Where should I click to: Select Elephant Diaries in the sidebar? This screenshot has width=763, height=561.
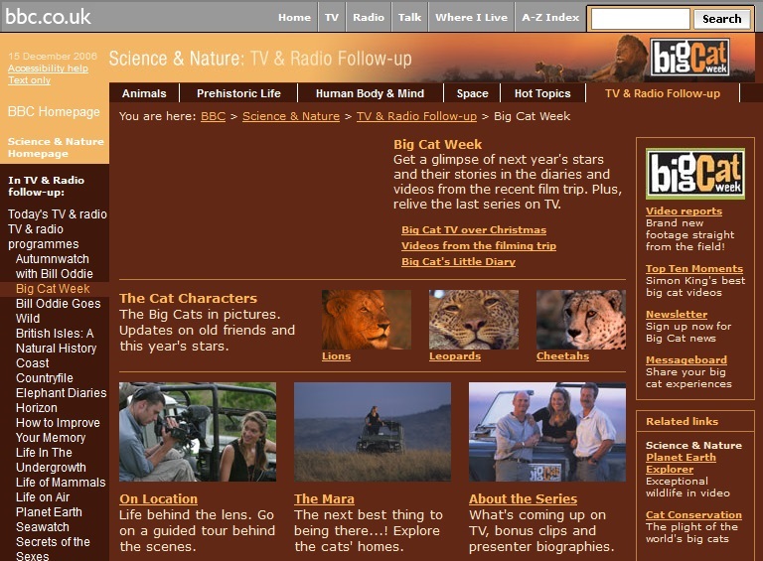click(x=61, y=393)
